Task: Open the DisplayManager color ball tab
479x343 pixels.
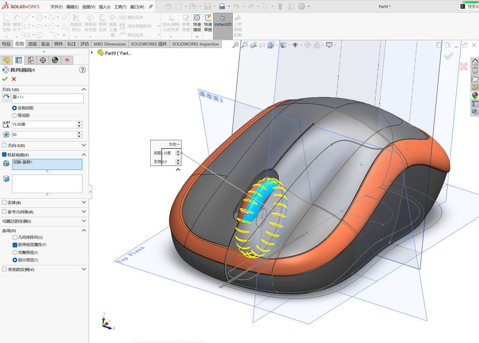Action: (55, 60)
